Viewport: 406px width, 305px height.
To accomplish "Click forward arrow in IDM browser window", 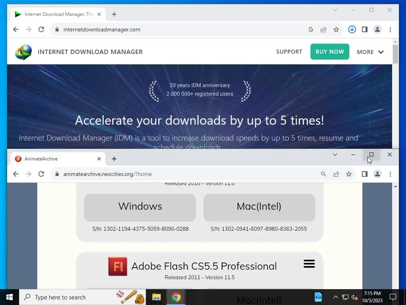I will pyautogui.click(x=29, y=29).
